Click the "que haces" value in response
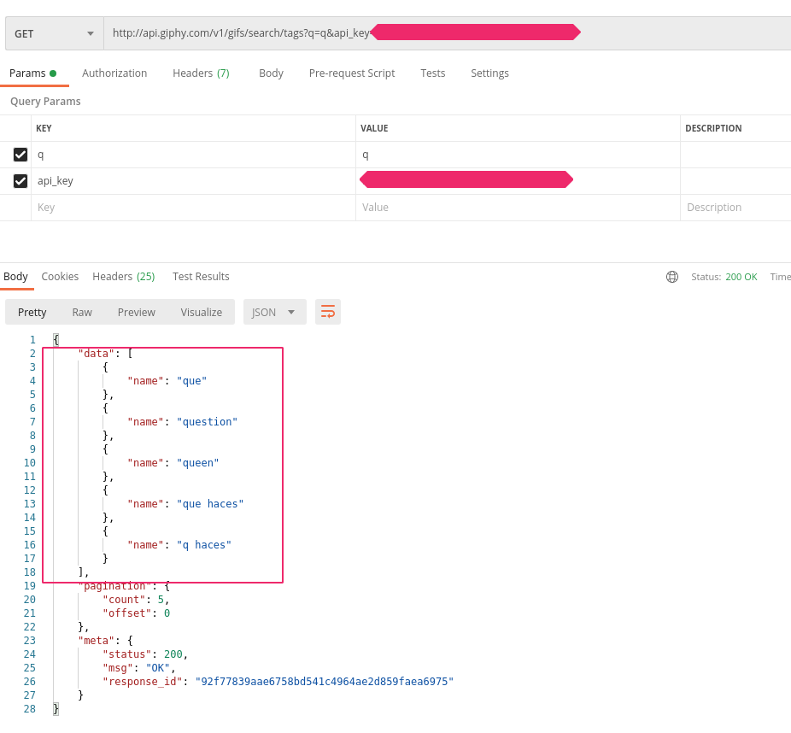 point(210,503)
